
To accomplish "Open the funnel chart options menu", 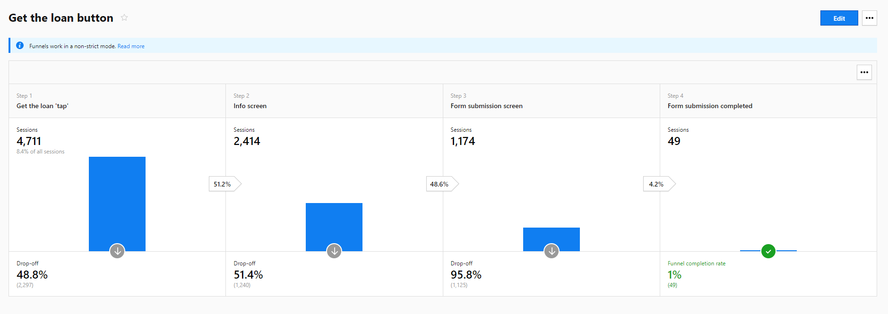I will (864, 72).
